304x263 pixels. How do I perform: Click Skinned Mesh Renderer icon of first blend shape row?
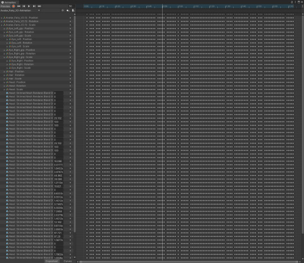[7, 93]
